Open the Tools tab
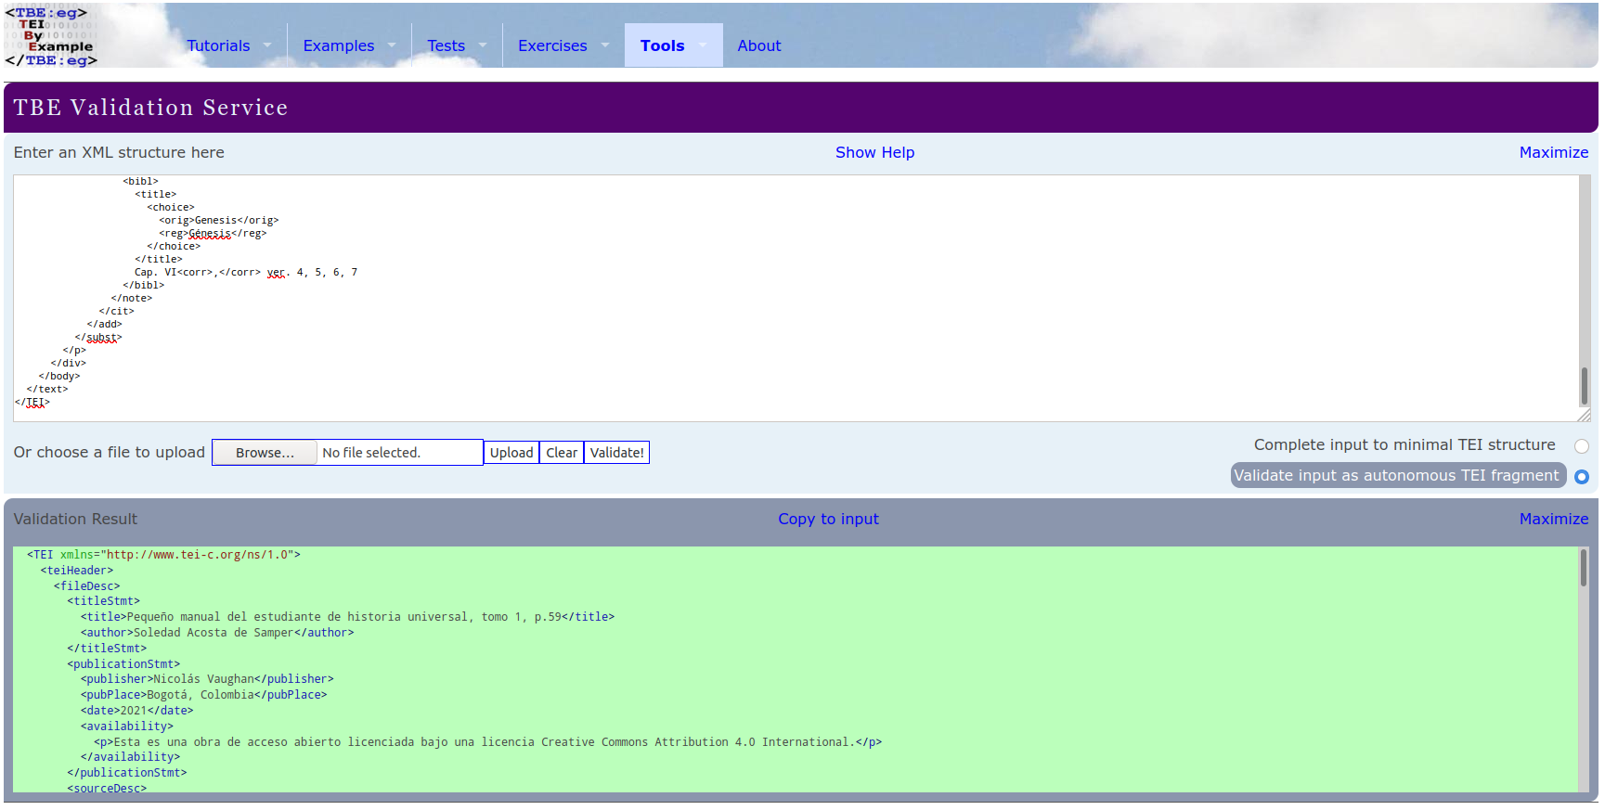The image size is (1605, 810). 662,45
